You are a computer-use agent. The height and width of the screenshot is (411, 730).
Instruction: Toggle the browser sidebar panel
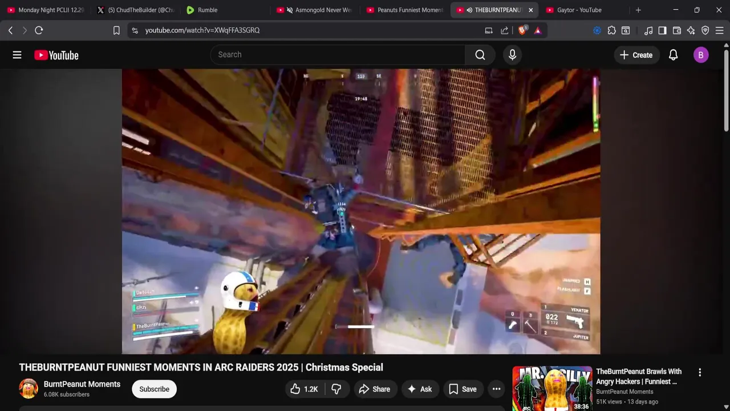pyautogui.click(x=662, y=30)
